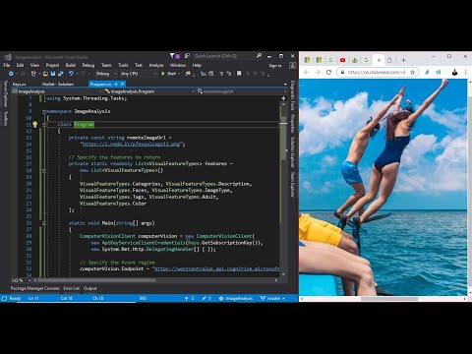This screenshot has width=472, height=354.
Task: Open the Tools menu
Action: [123, 65]
